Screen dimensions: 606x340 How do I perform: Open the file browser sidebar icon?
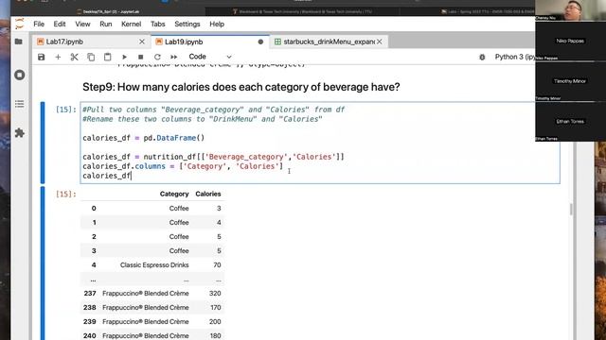click(x=19, y=42)
